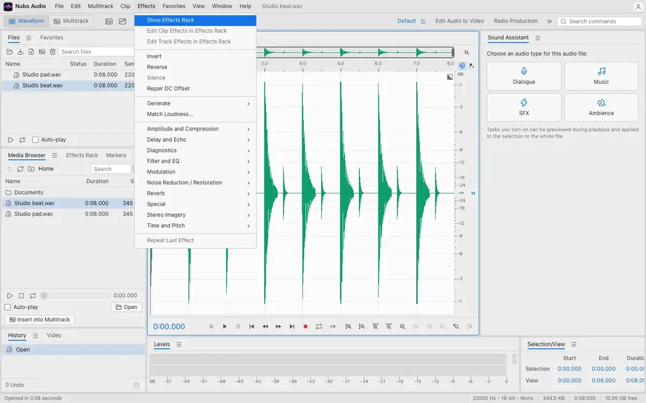Toggle Skip Selection button in transport

[332, 326]
